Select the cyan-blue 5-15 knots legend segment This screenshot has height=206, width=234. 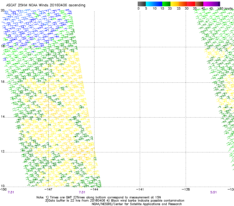154,4
